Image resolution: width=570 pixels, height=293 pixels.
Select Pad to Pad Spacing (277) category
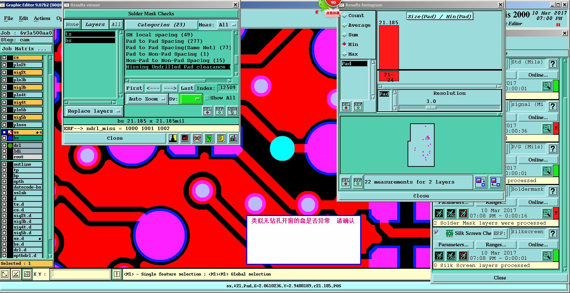click(164, 41)
